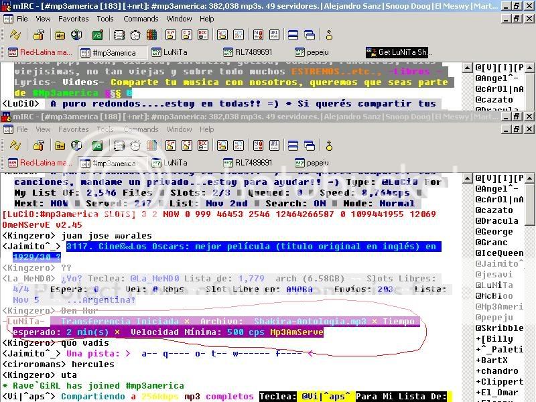The width and height of the screenshot is (536, 402).
Task: Click Connect icon in lower mIRC toolbar
Action: [x=15, y=145]
